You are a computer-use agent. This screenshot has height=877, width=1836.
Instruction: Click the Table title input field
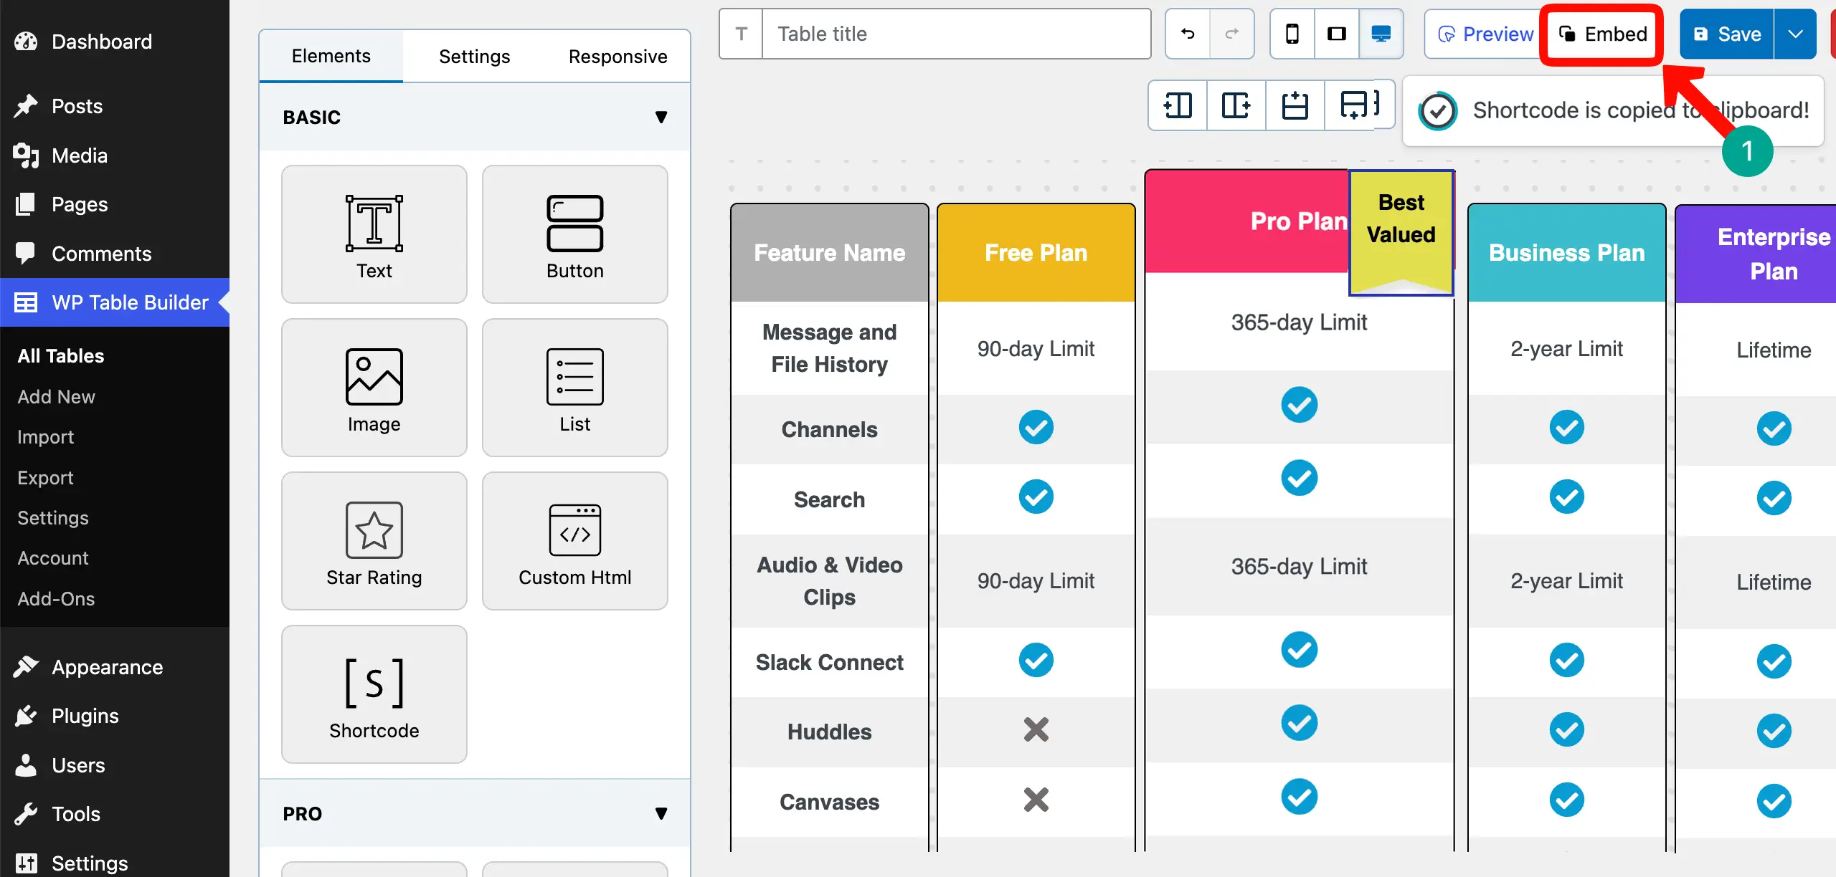click(x=954, y=34)
